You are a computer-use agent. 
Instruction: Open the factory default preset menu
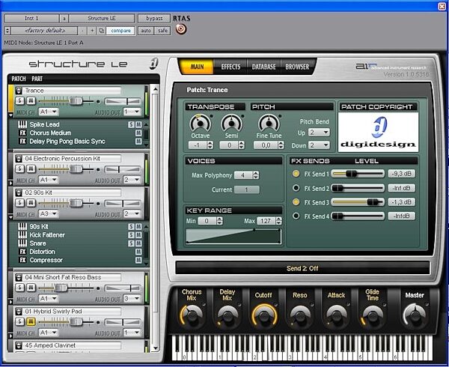pos(45,31)
